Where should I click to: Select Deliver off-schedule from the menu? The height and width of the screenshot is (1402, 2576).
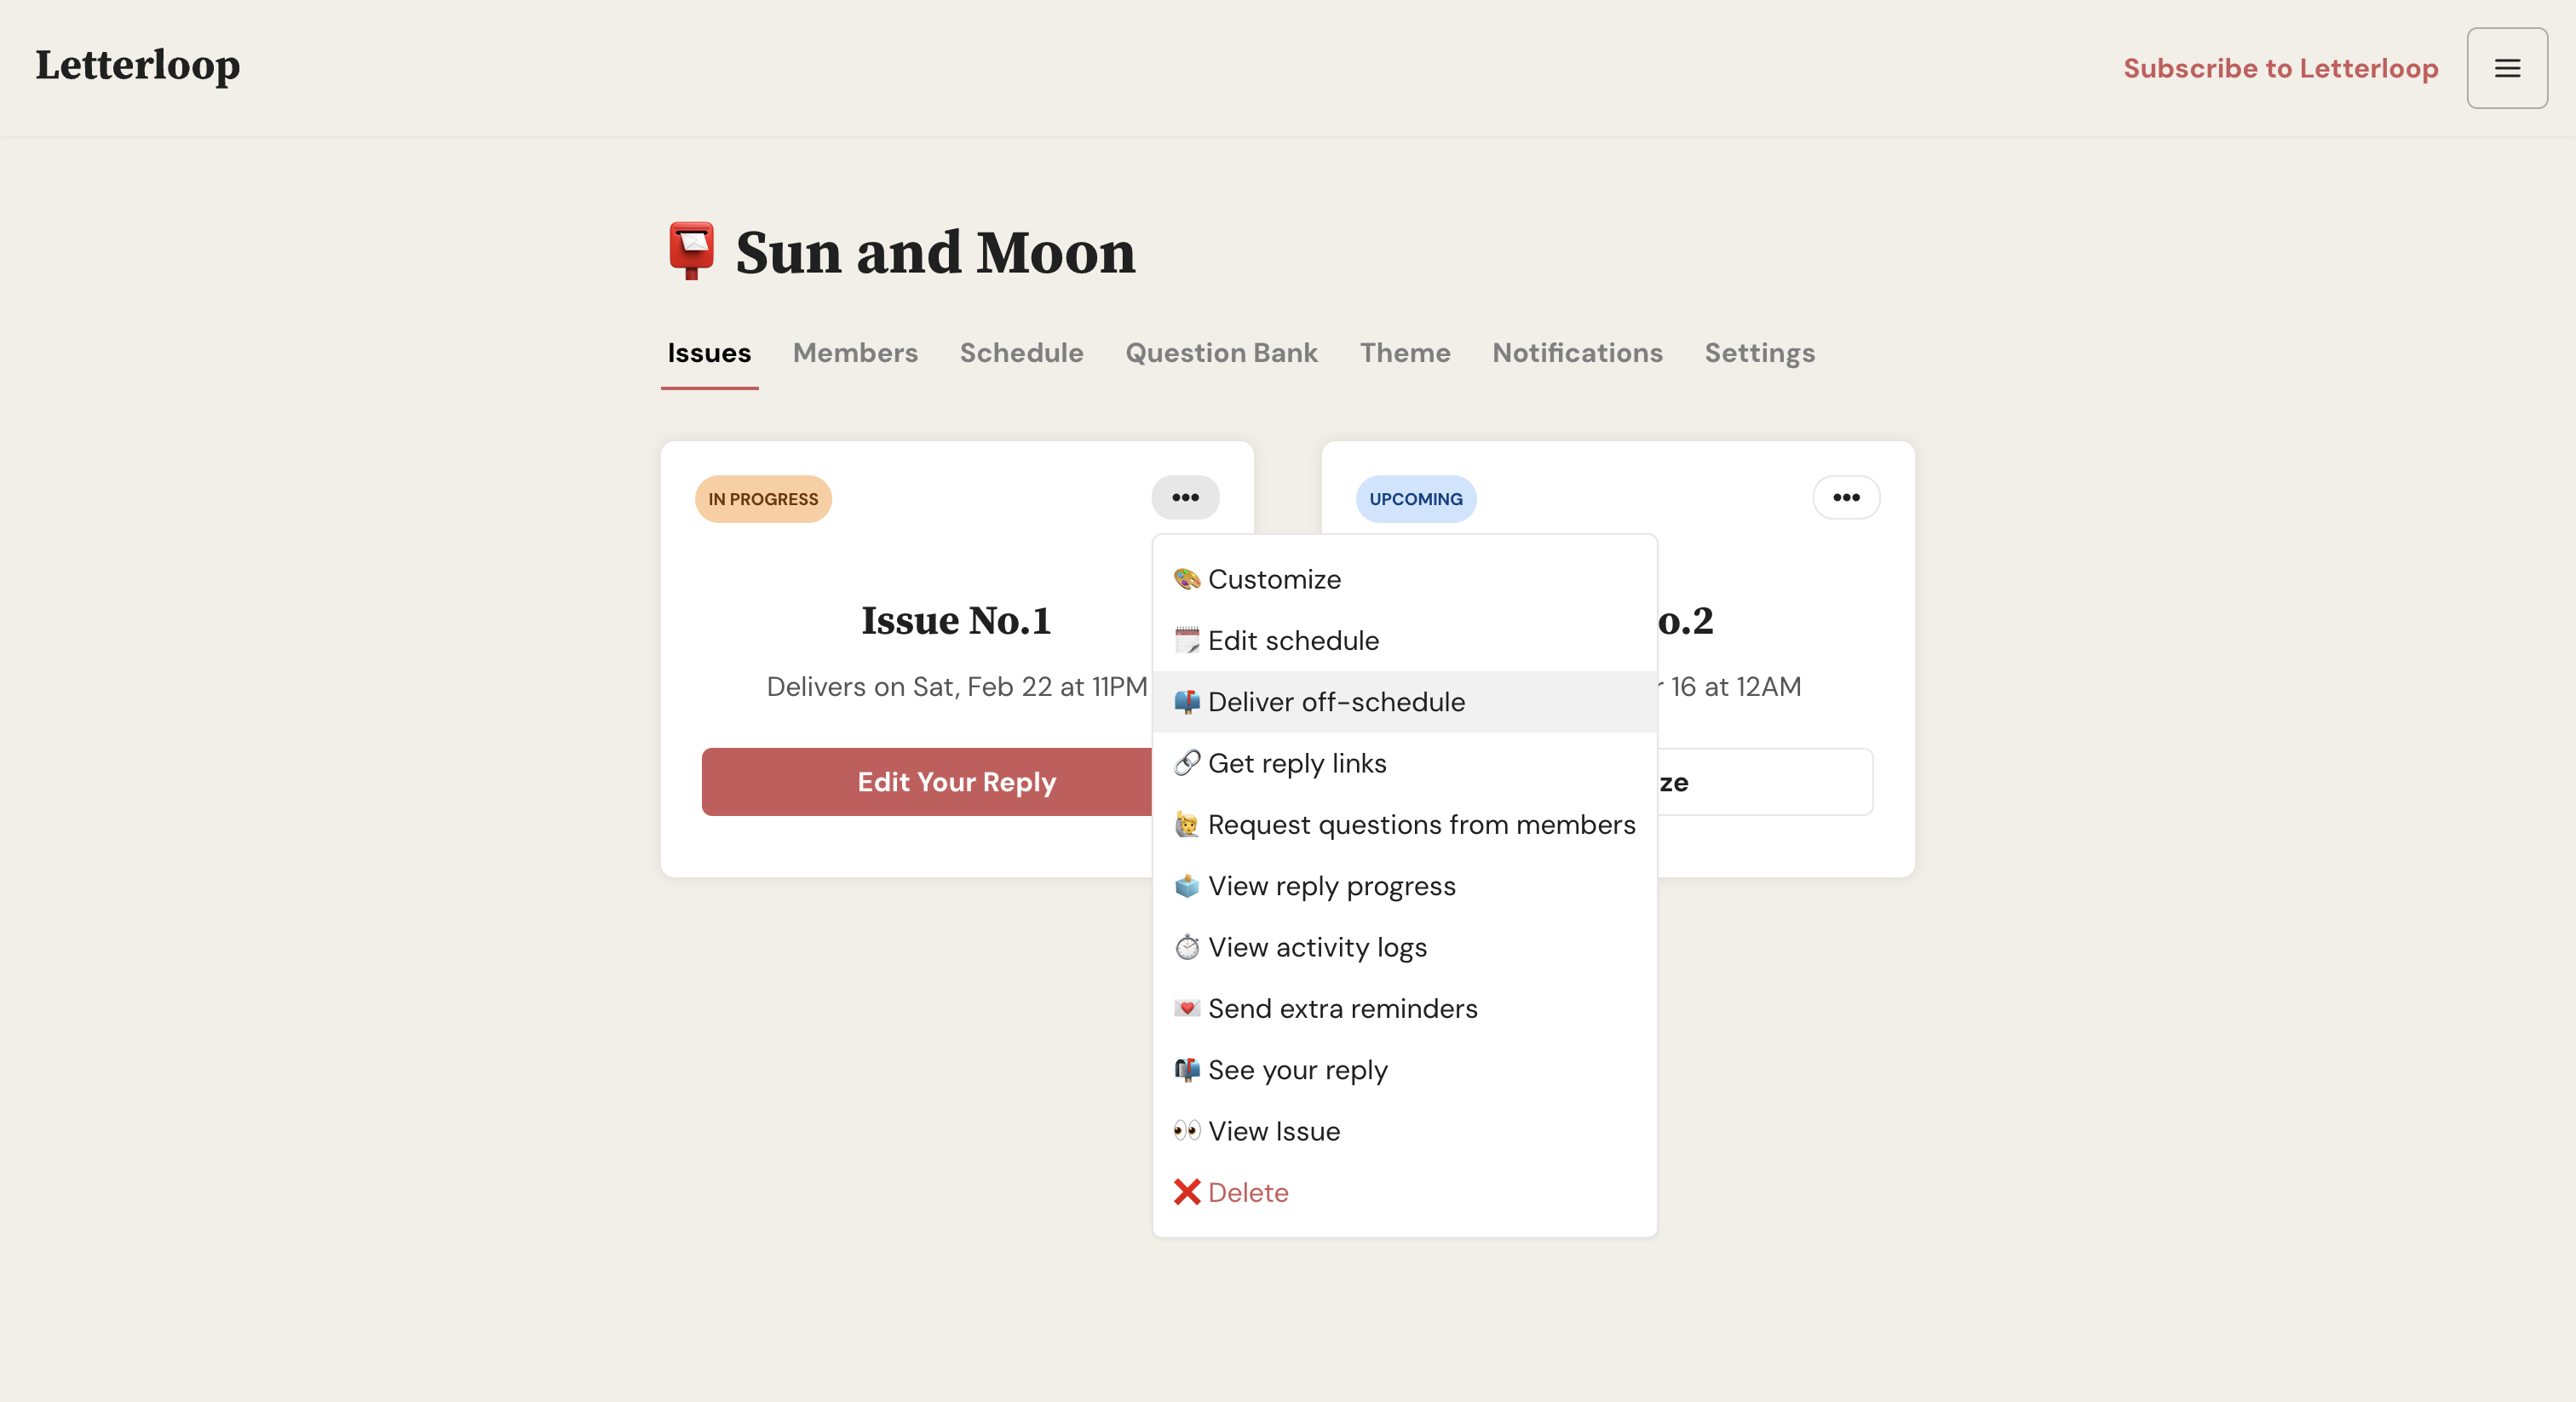click(x=1336, y=702)
